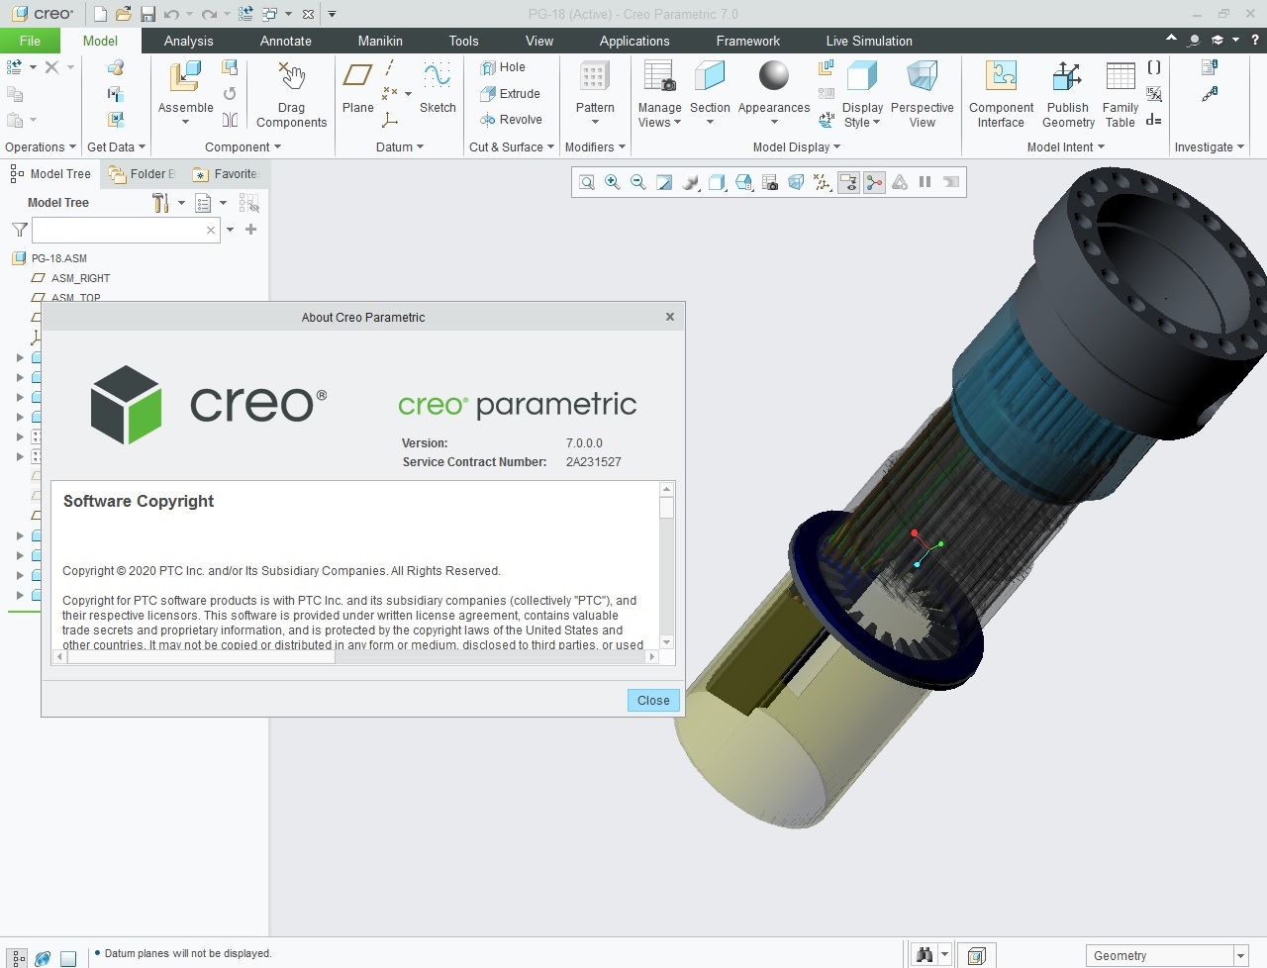
Task: Click the copyright text vertical scrollbar
Action: click(x=666, y=565)
